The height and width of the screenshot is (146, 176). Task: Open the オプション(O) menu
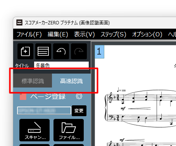pyautogui.click(x=147, y=34)
